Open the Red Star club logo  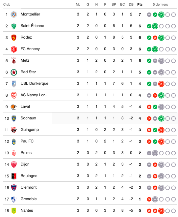pyautogui.click(x=14, y=72)
